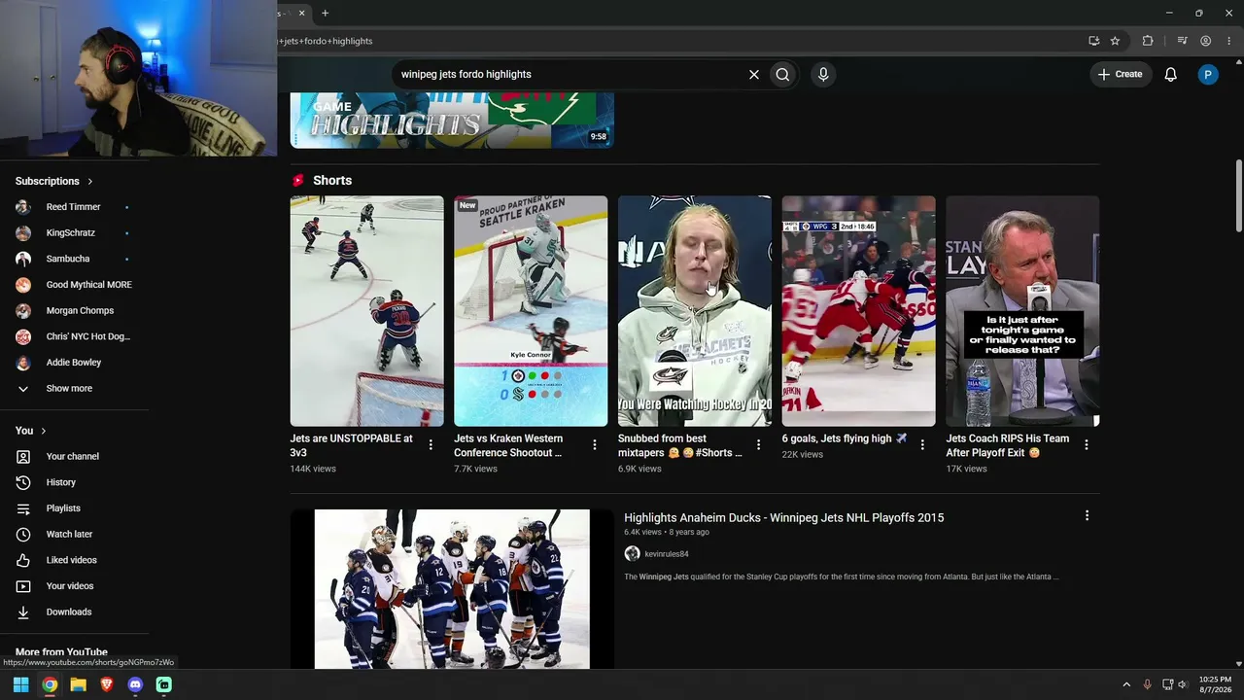The width and height of the screenshot is (1244, 700).
Task: Open options for '6 goals, Jets flying high' short
Action: tap(922, 444)
